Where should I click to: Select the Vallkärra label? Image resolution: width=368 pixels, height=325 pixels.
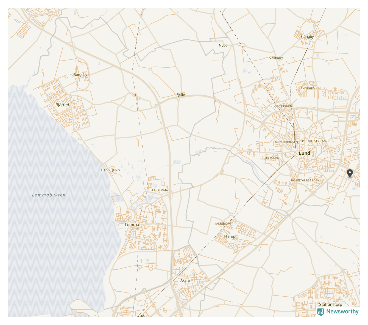(276, 58)
